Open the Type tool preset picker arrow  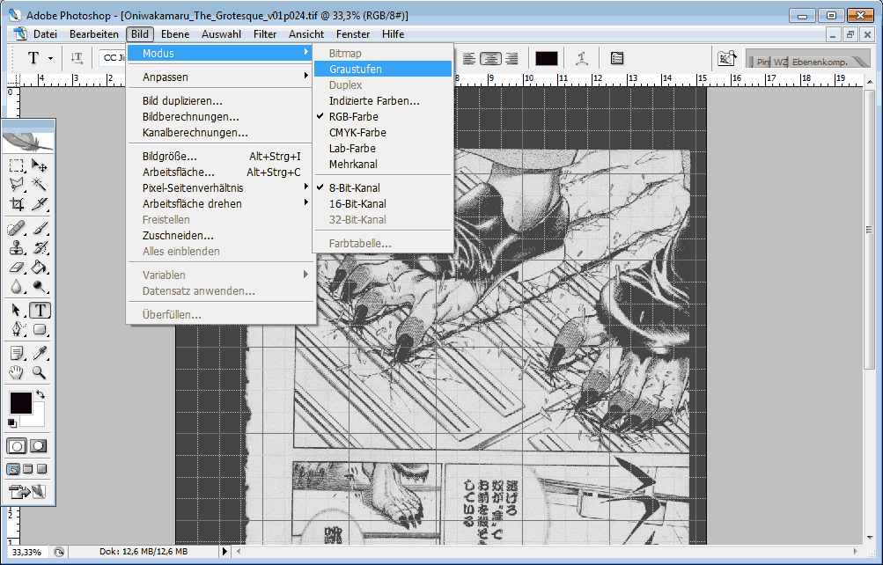[50, 59]
